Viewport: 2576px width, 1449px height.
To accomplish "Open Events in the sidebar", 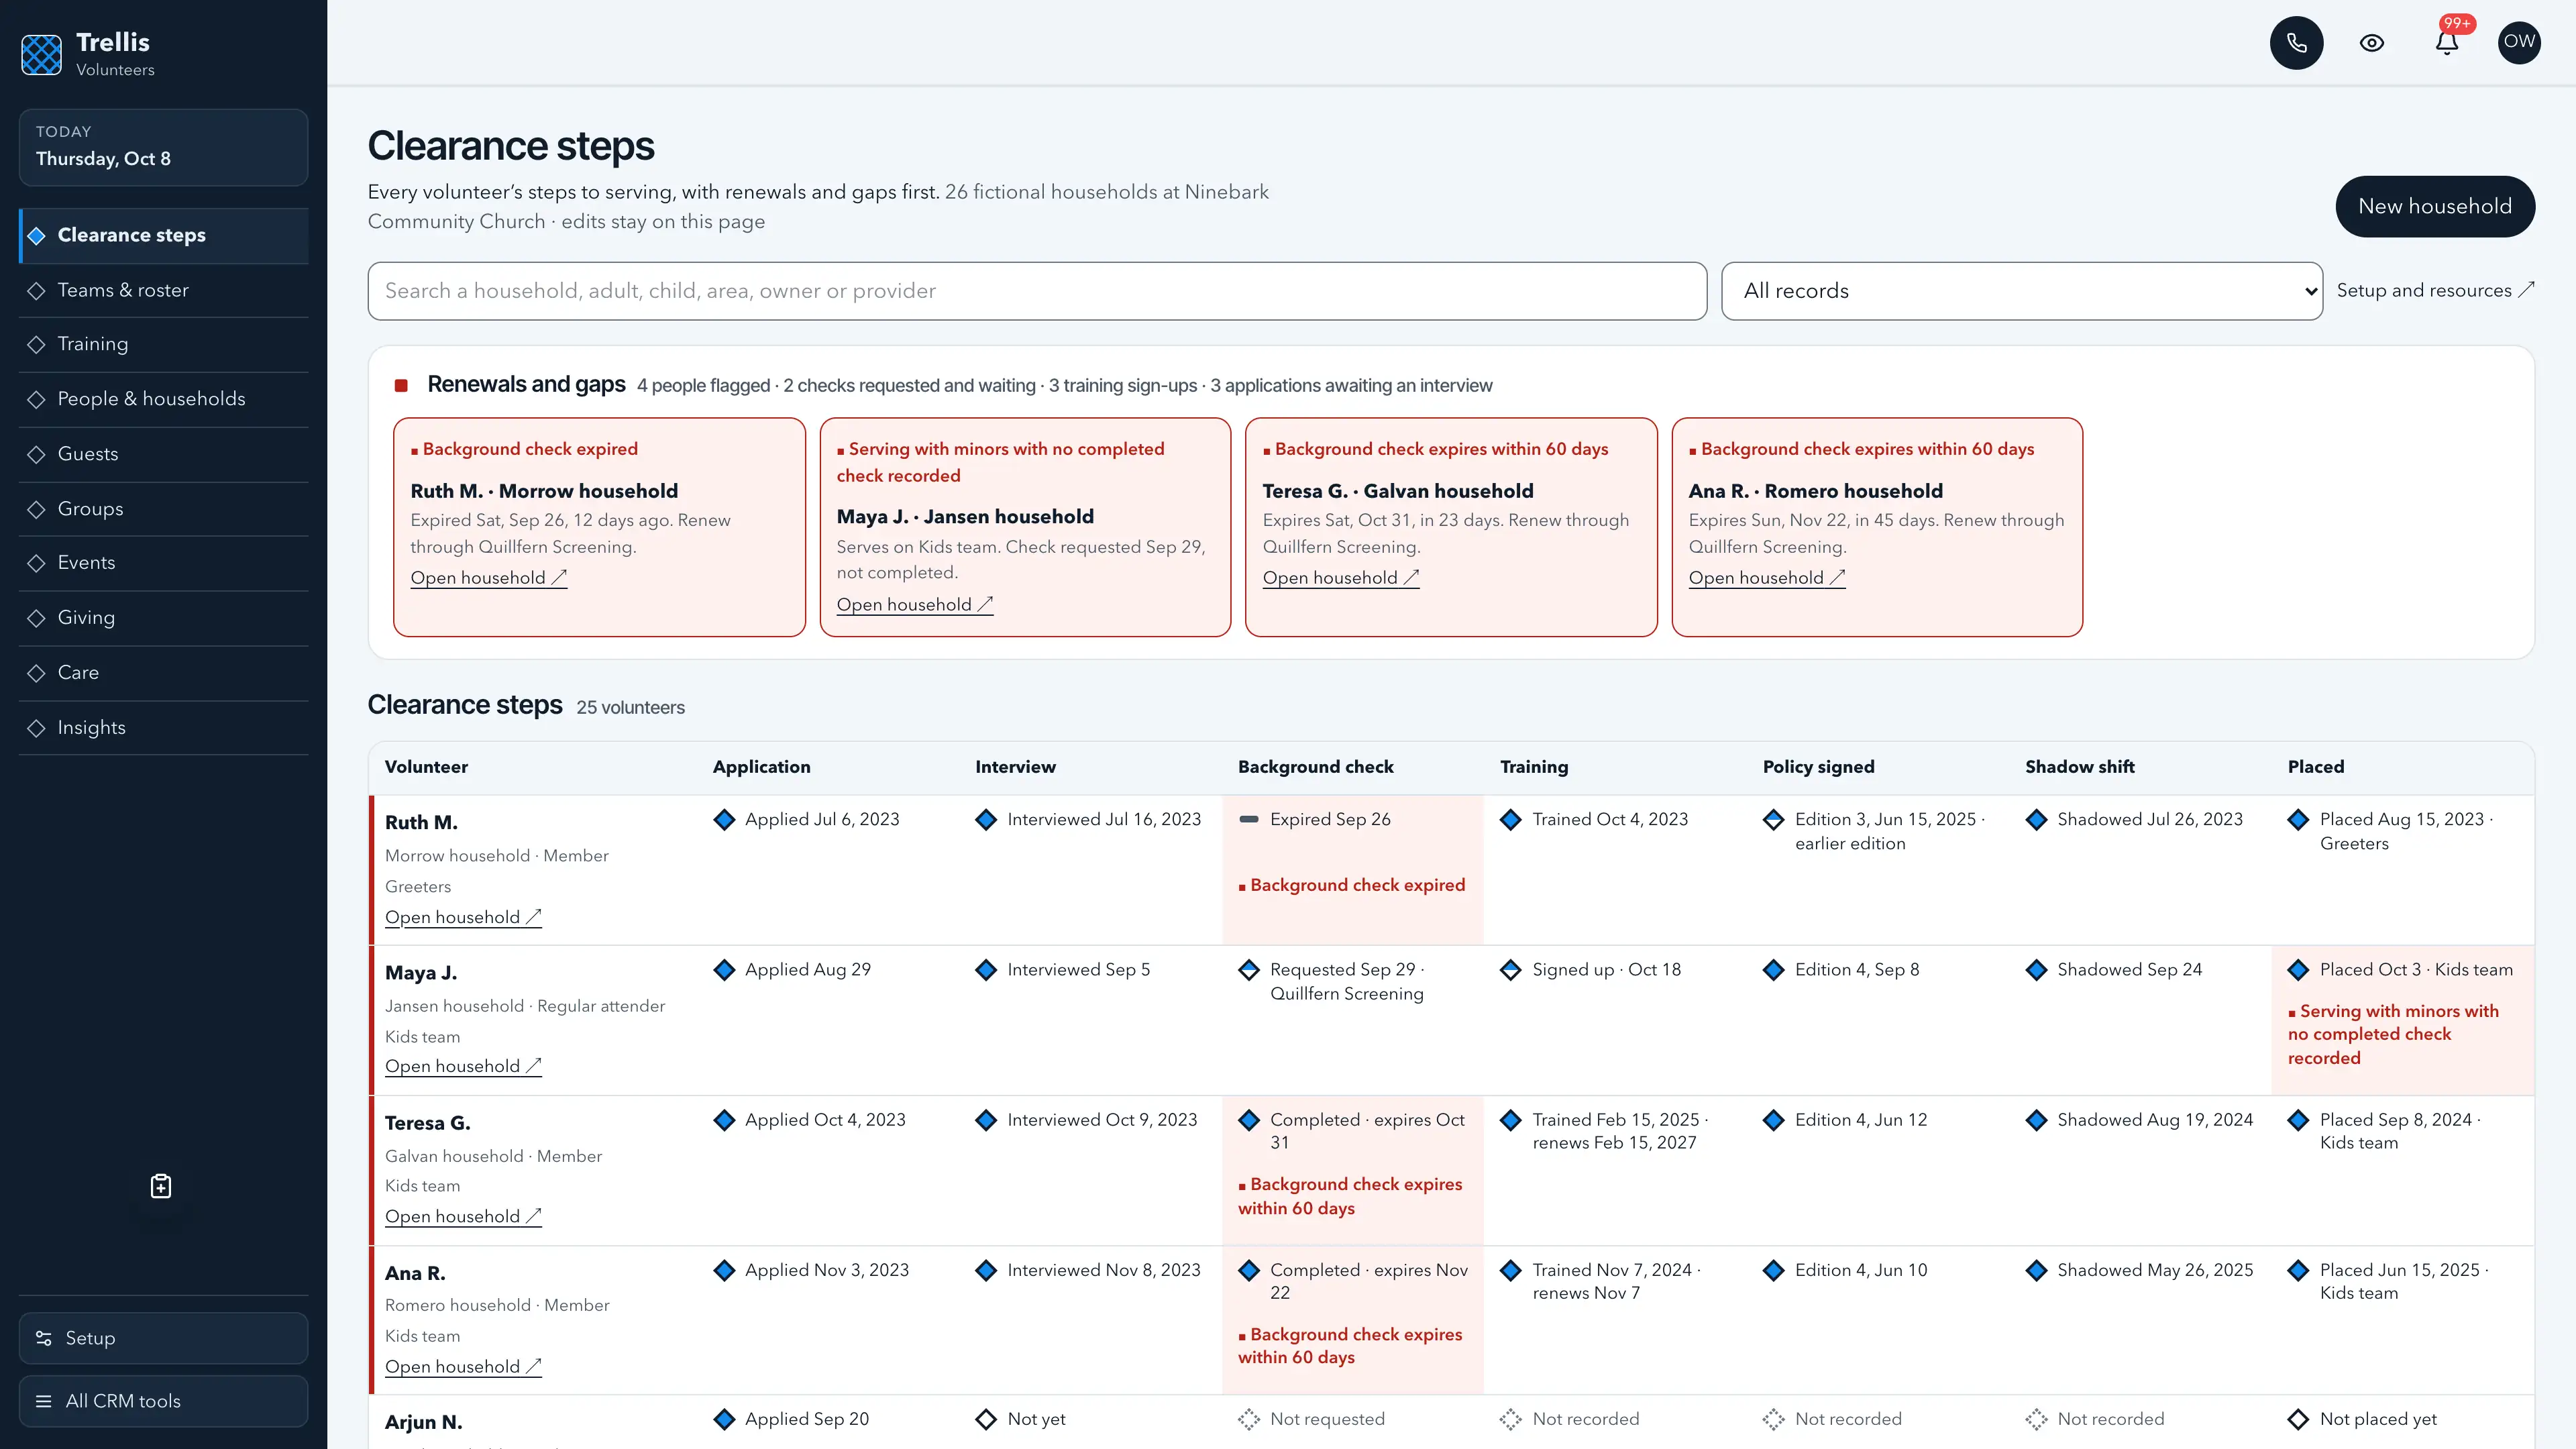I will [164, 563].
